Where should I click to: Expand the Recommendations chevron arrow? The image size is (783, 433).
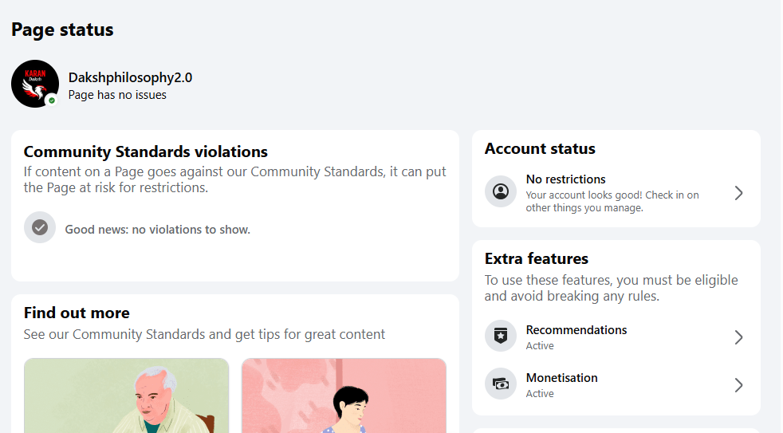tap(738, 337)
